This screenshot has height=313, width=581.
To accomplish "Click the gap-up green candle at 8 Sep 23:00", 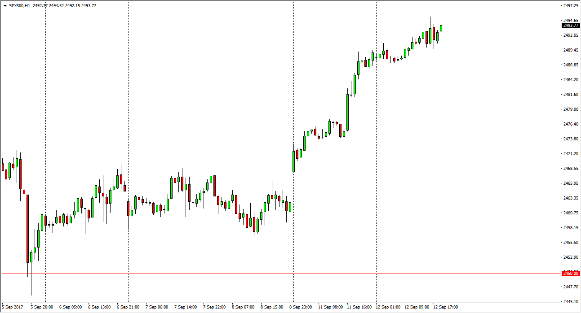I will point(293,161).
